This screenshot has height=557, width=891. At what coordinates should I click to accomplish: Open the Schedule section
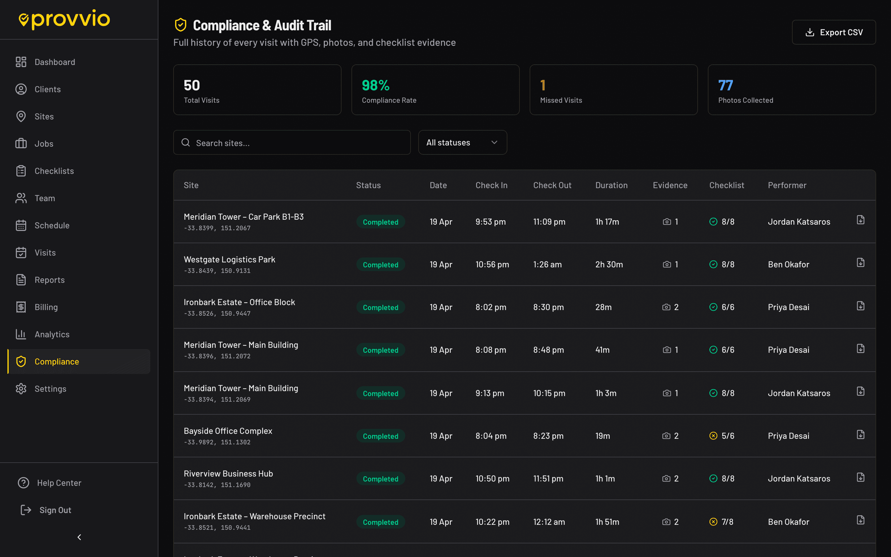click(x=52, y=226)
